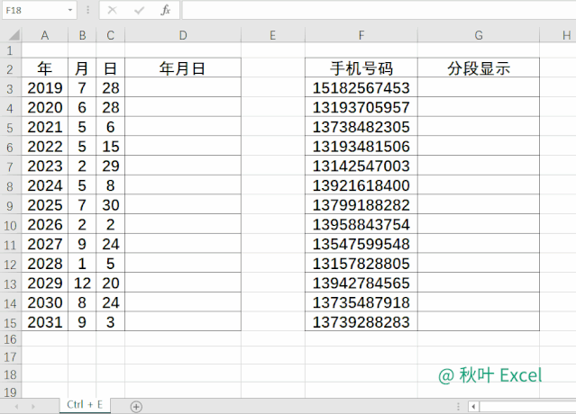Select column B header
Screen dimensions: 576x414
pyautogui.click(x=82, y=35)
